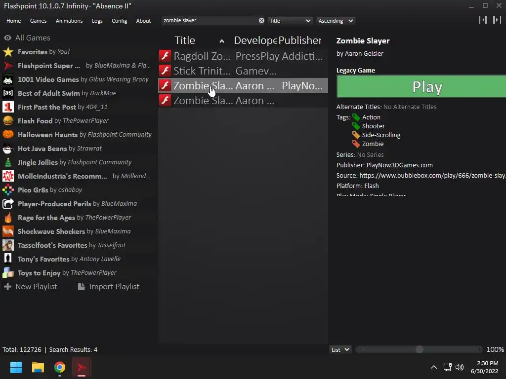Click the zoom plus at slider end

click(x=479, y=349)
